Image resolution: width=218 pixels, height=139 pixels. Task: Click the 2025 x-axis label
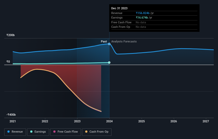tap(142, 121)
